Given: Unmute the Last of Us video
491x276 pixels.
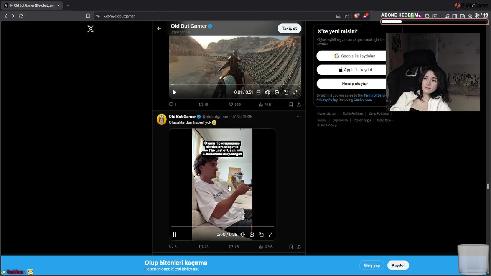Looking at the screenshot, I should [x=243, y=235].
